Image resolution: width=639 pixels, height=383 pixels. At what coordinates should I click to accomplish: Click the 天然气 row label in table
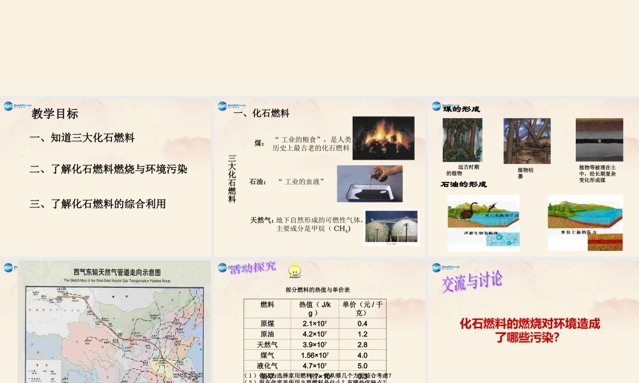click(267, 345)
